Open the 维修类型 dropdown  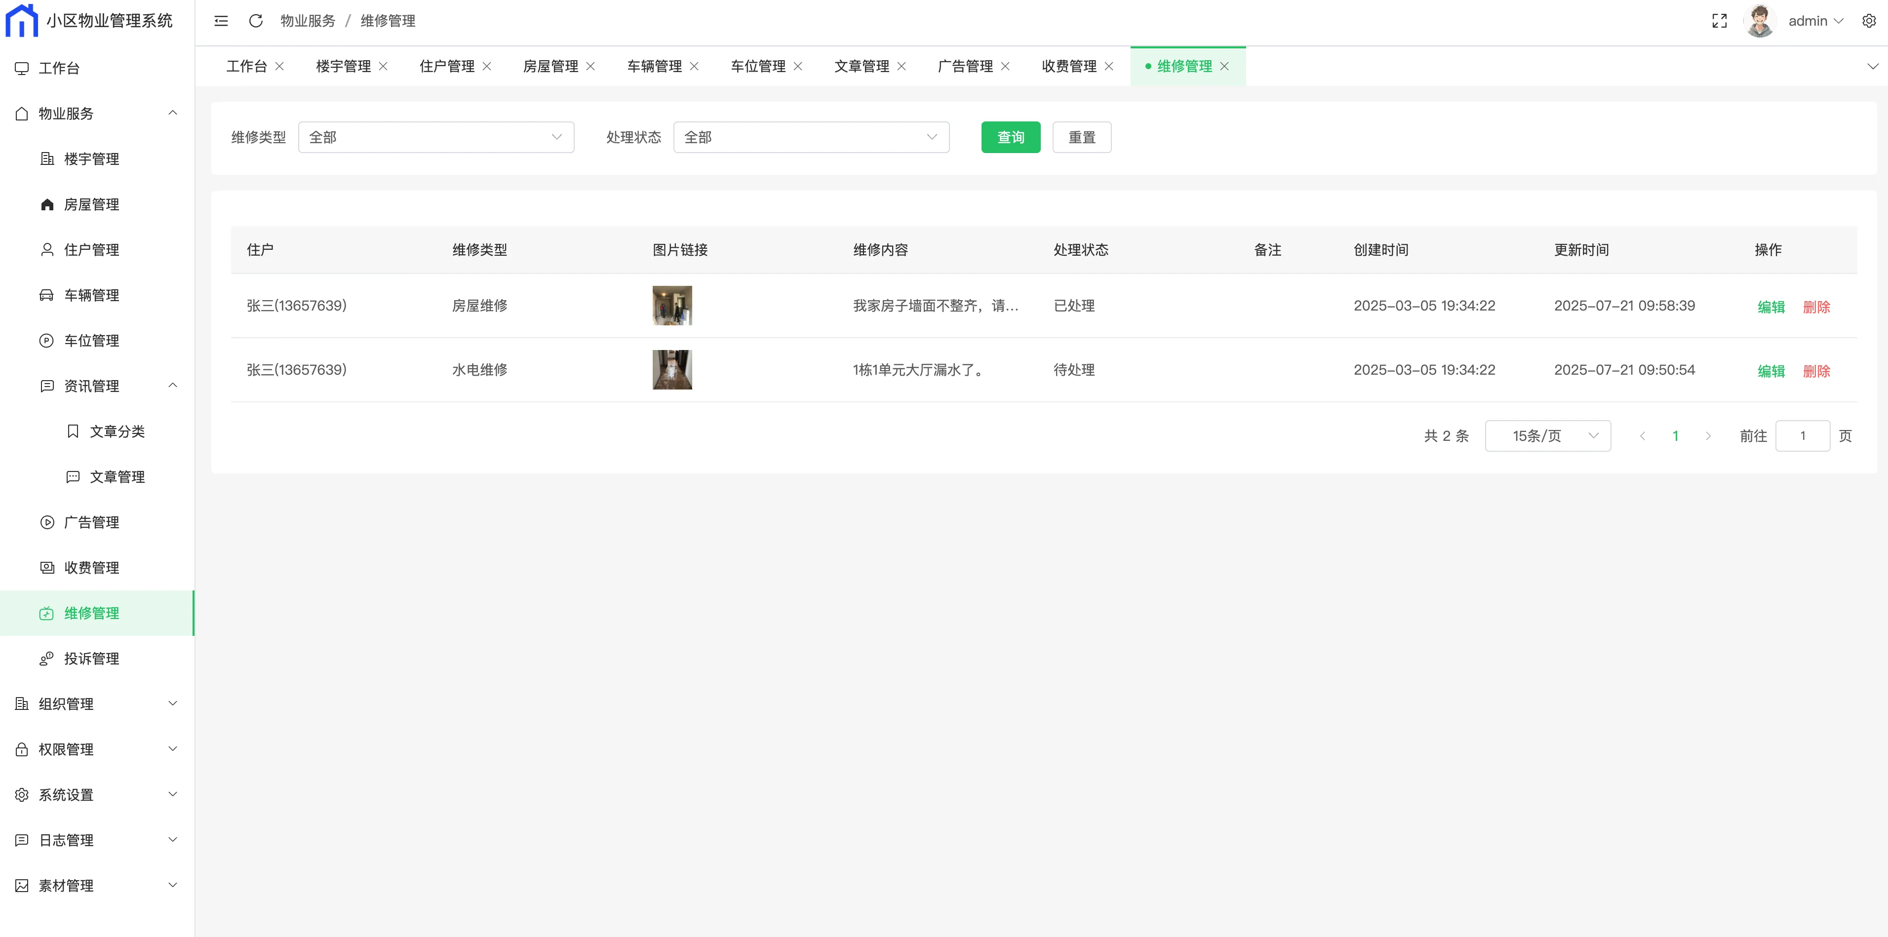click(x=435, y=137)
